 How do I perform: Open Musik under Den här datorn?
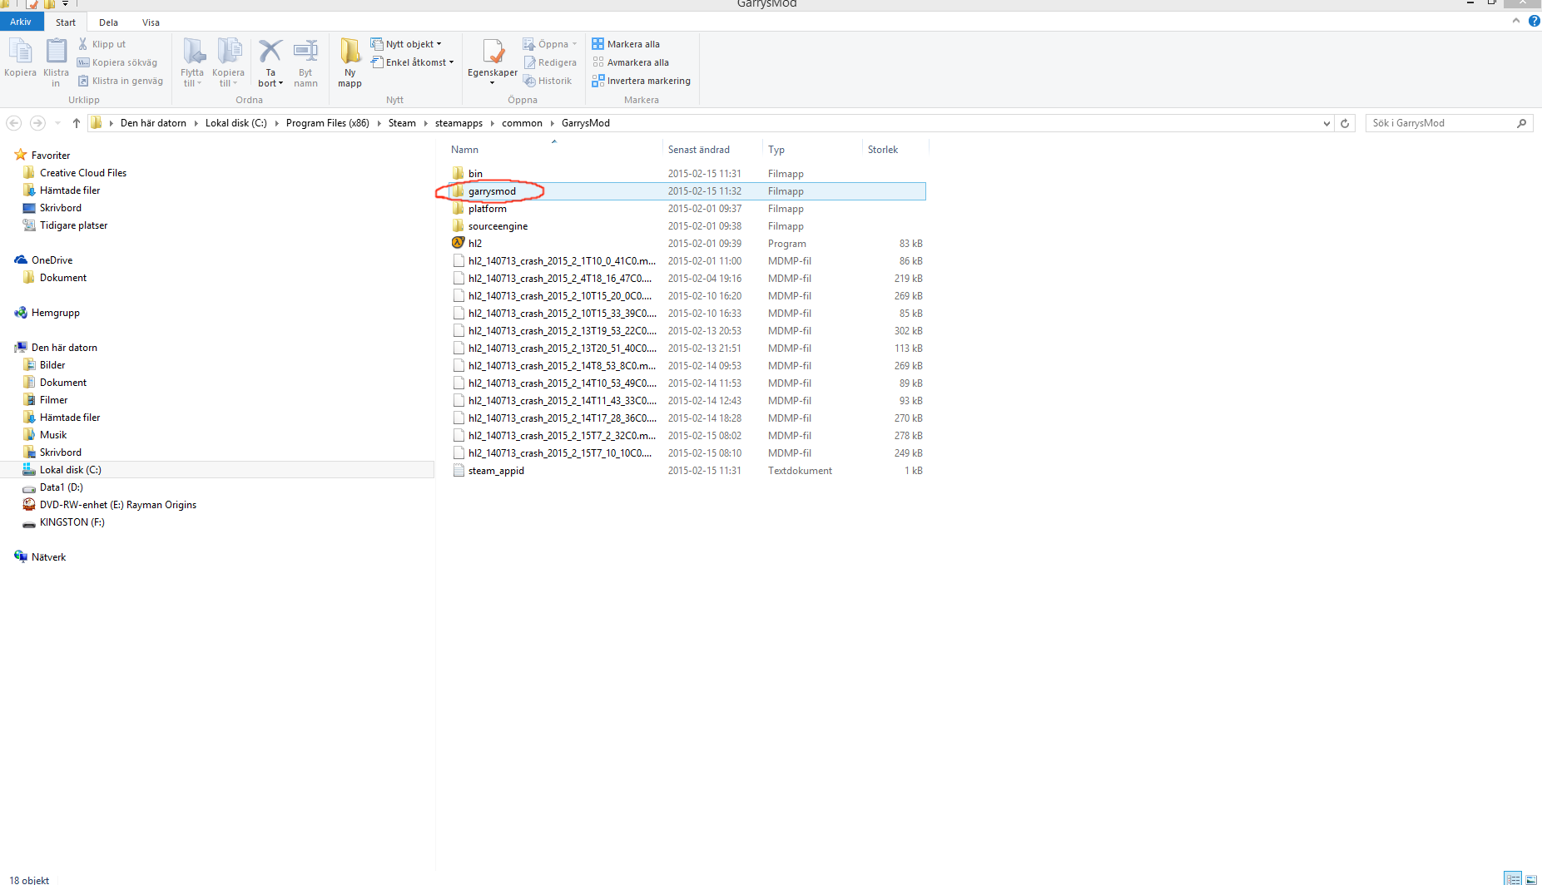point(53,435)
